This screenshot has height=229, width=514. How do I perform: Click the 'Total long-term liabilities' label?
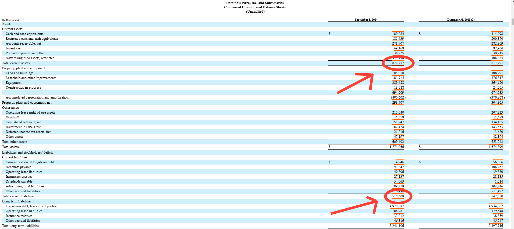pyautogui.click(x=20, y=226)
